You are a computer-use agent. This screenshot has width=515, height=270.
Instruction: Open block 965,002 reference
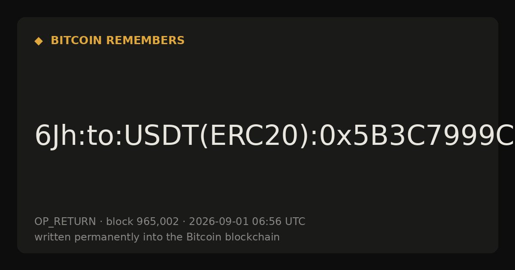click(x=142, y=222)
